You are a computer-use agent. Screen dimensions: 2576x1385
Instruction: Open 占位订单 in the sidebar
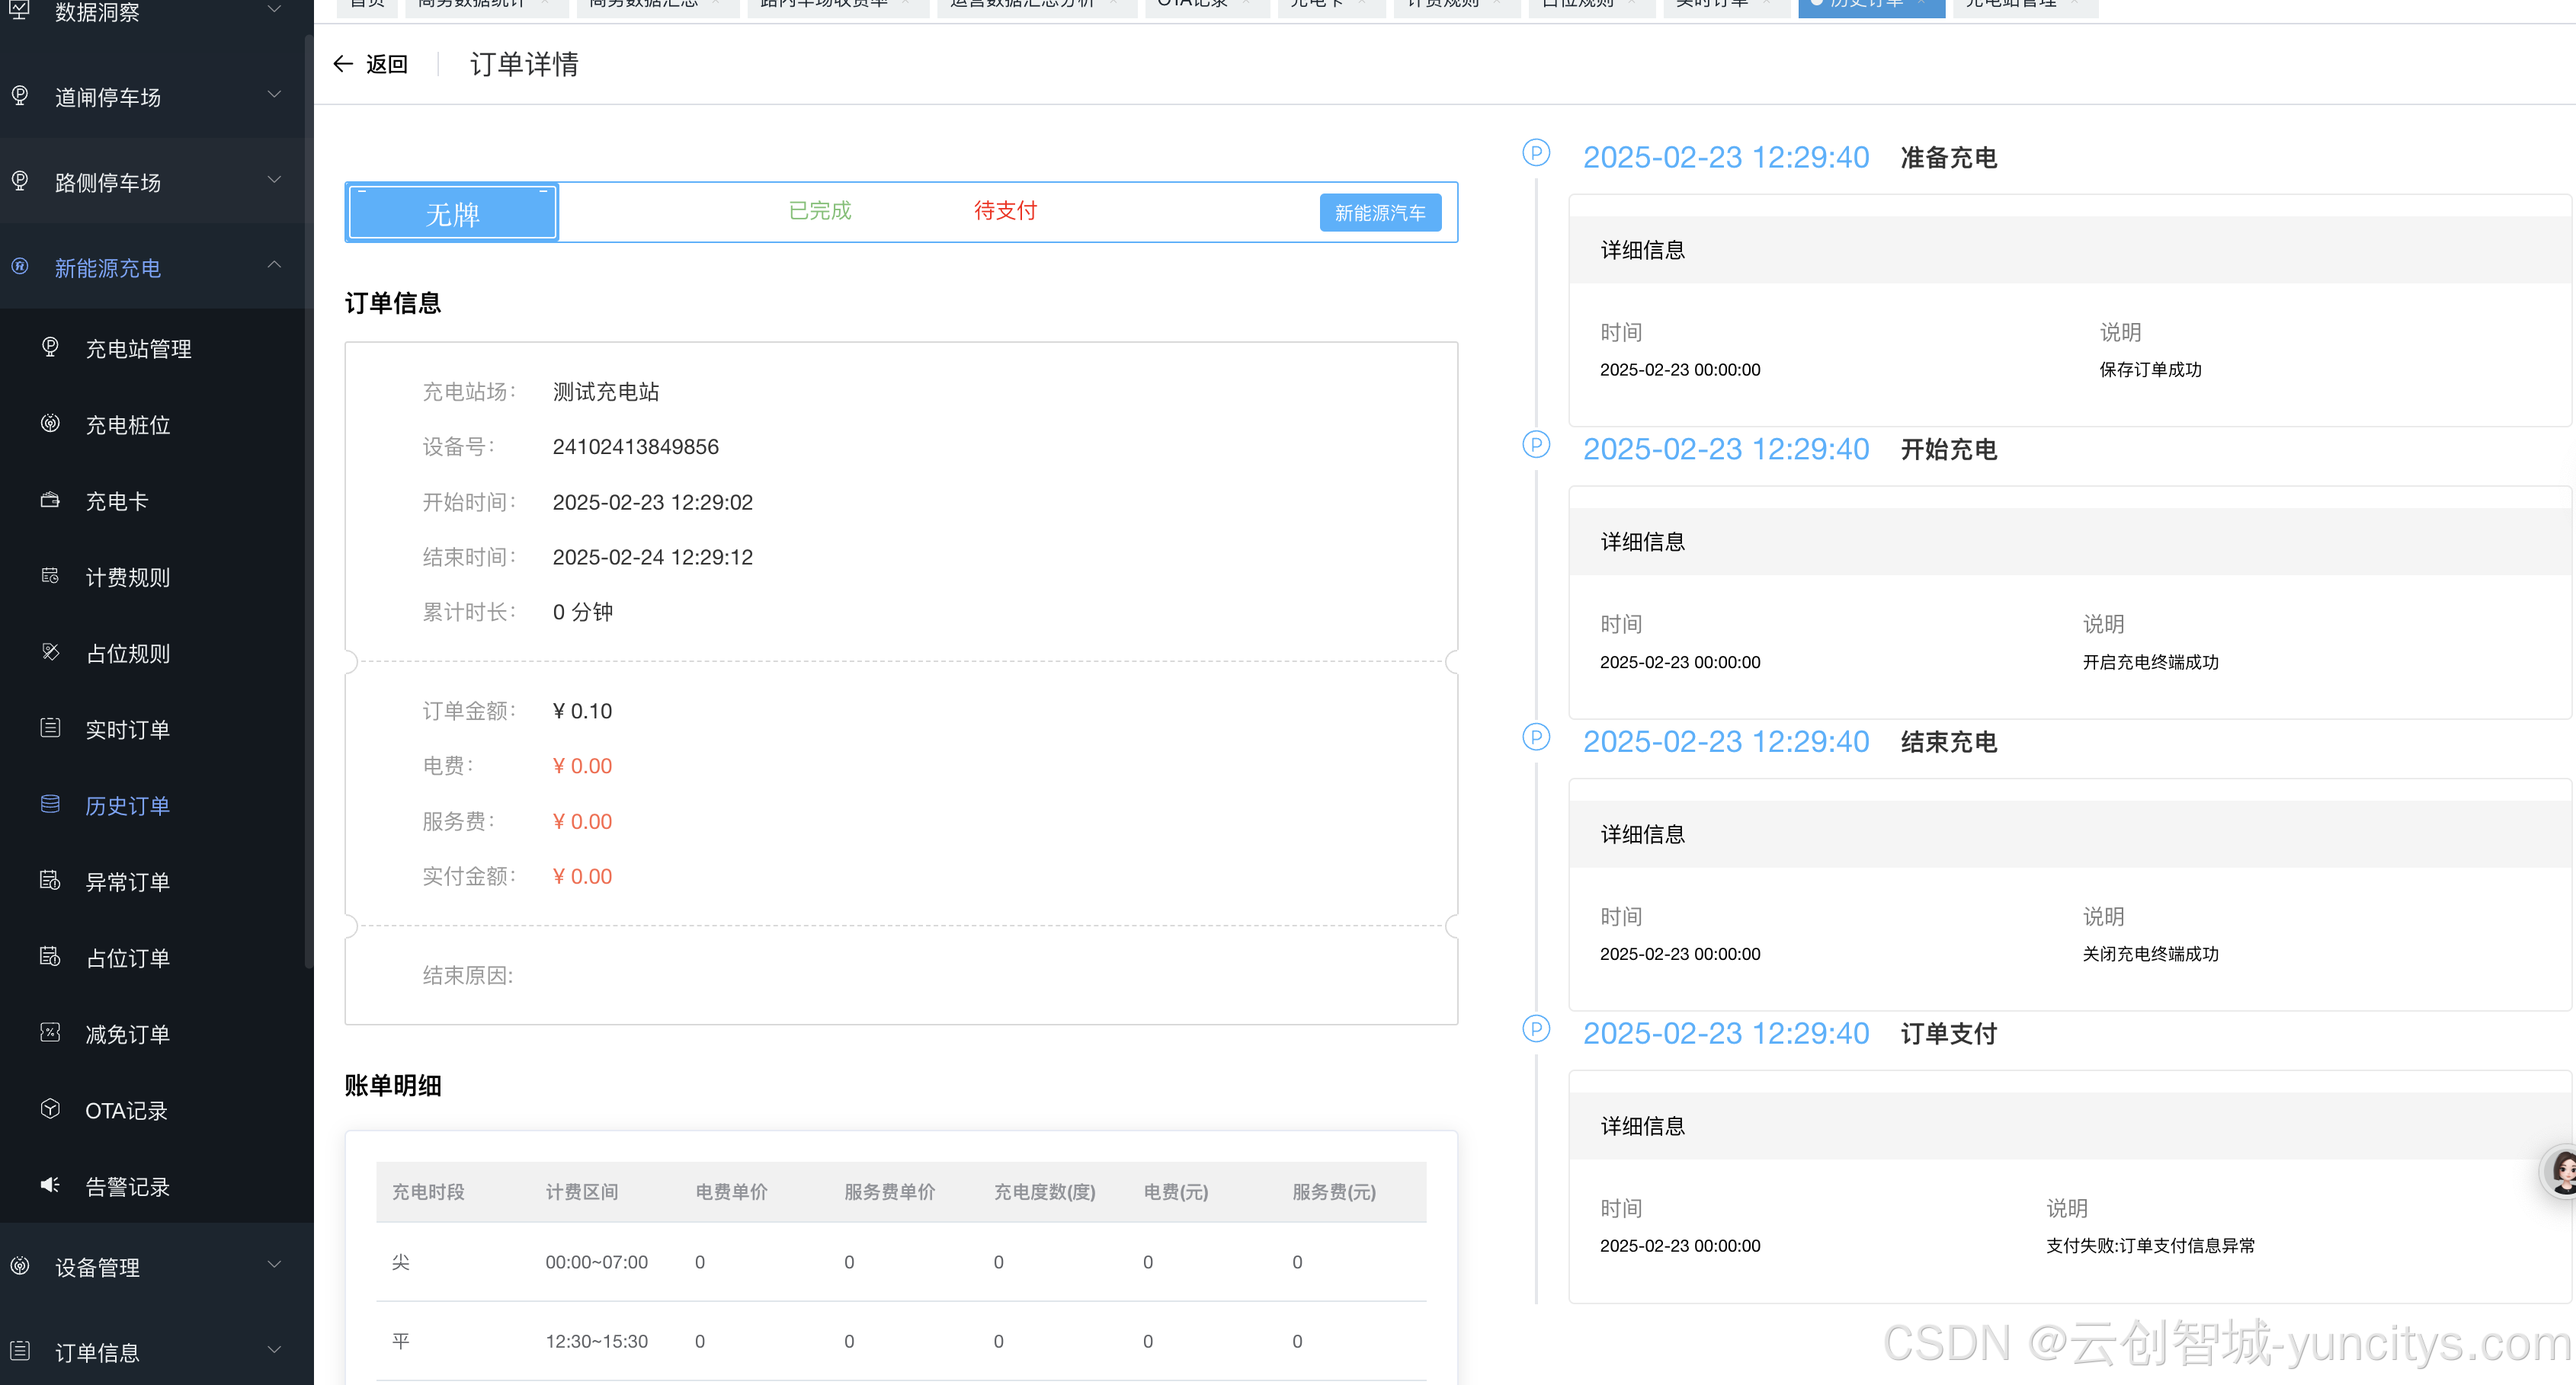pyautogui.click(x=127, y=958)
